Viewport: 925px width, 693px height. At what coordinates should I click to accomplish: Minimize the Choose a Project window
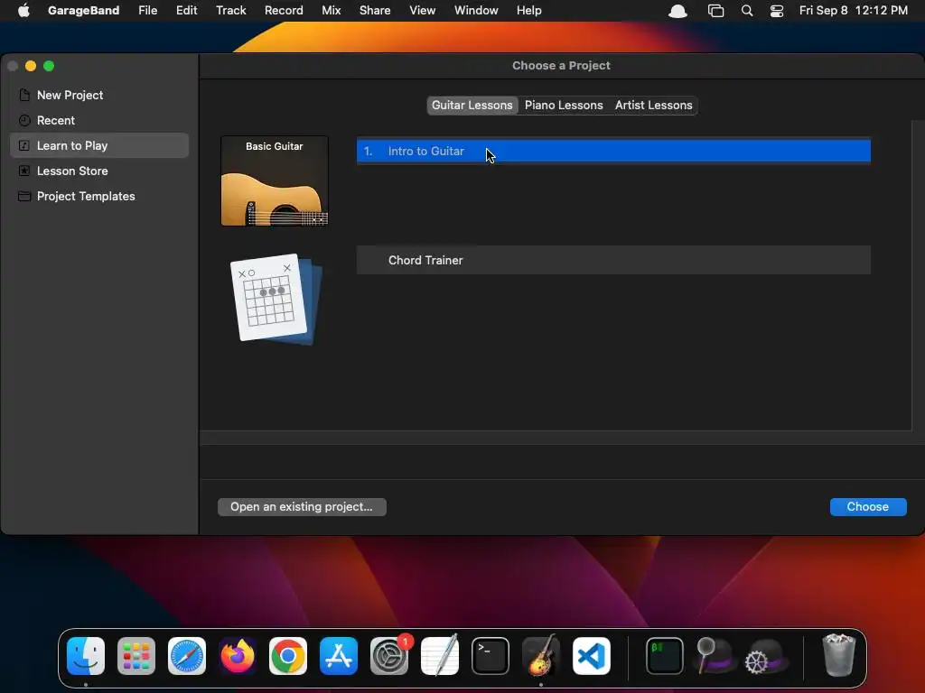click(31, 66)
